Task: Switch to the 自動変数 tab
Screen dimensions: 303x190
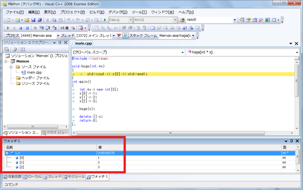Action: 12,177
